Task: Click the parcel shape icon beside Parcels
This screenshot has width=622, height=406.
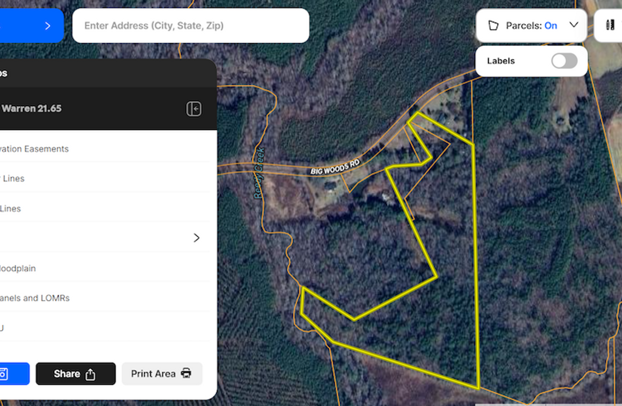Action: (x=493, y=26)
